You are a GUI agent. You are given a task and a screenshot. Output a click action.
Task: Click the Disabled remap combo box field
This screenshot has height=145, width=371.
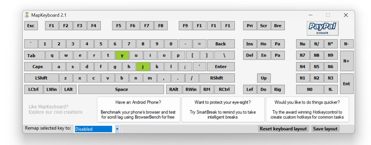tap(93, 129)
